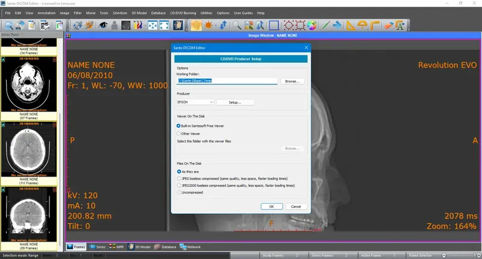Click the expand outward arrows icon

point(164,25)
